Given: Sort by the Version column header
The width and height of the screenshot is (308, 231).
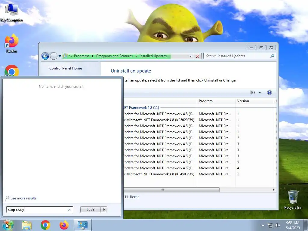Looking at the screenshot, I should [254, 101].
